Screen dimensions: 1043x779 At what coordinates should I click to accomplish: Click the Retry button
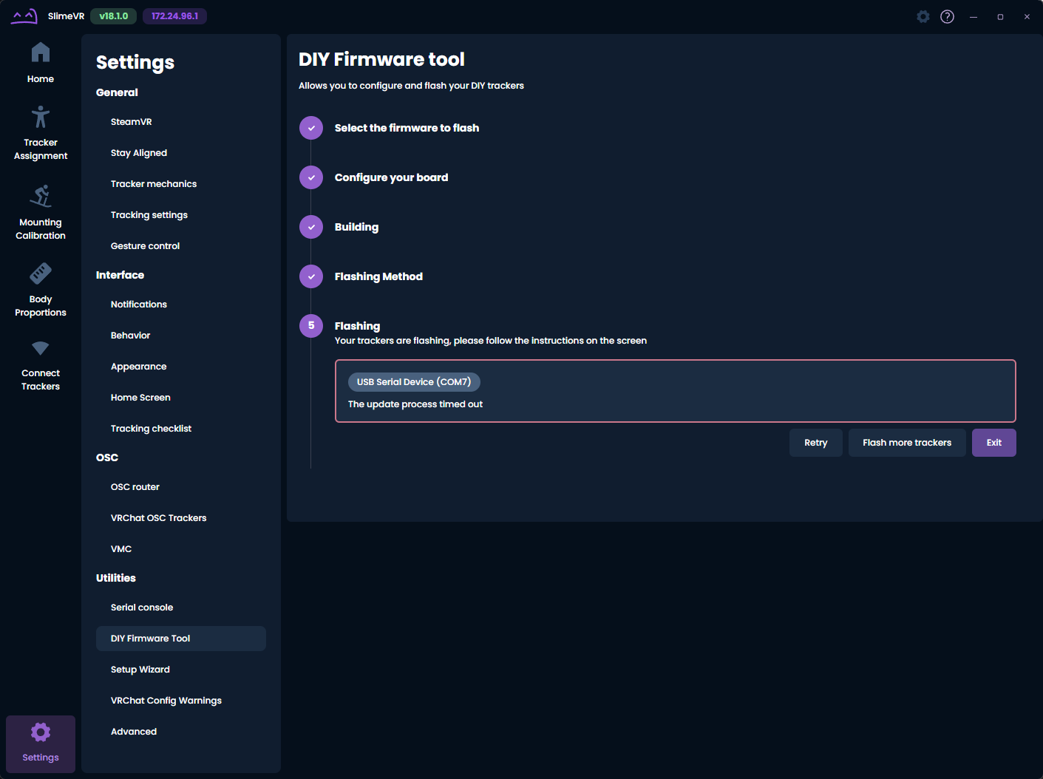pos(815,443)
